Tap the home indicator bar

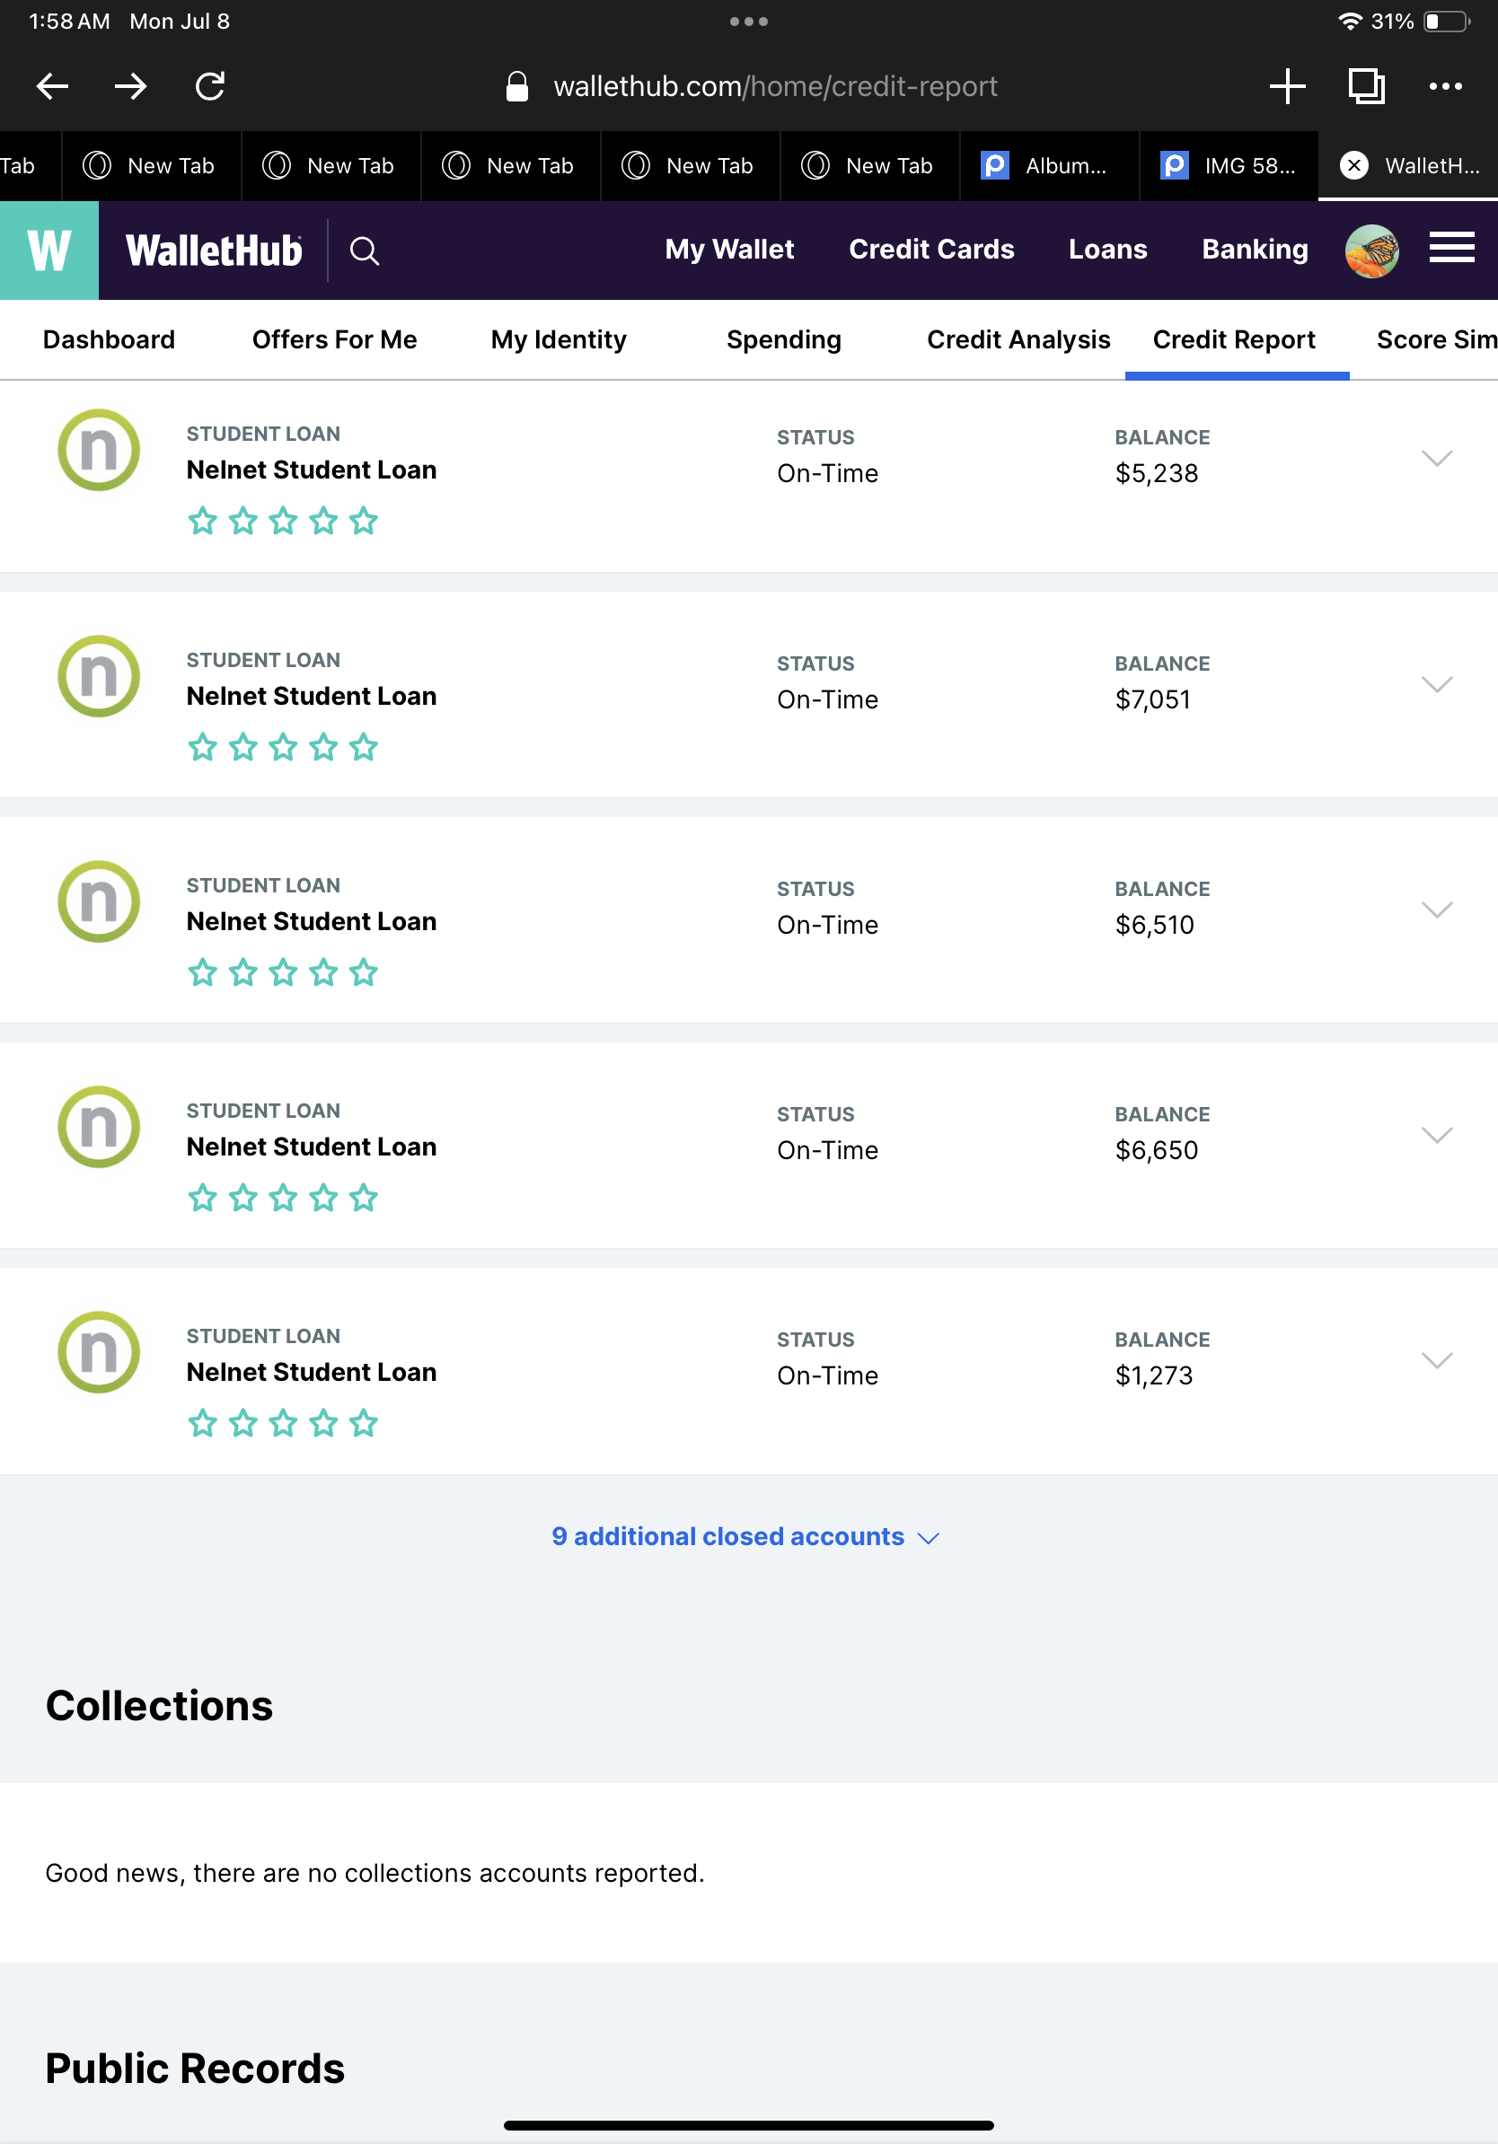click(x=749, y=2125)
